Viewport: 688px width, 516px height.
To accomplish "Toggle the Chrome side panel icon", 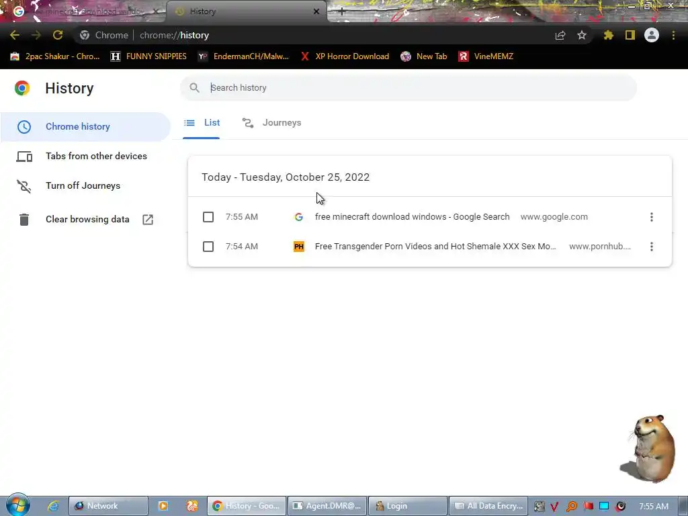I will (630, 35).
